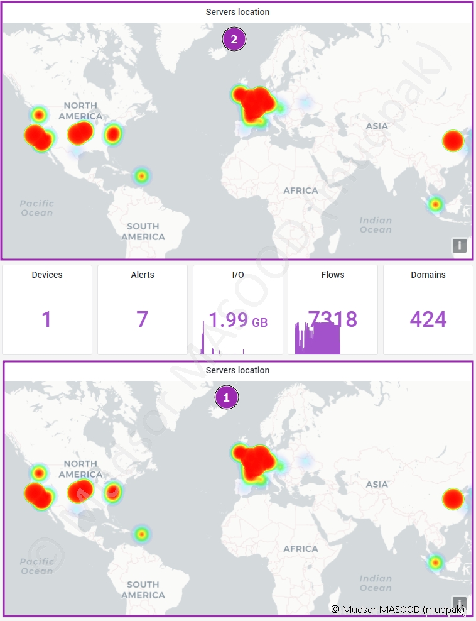Click the purple badge numbered 1
476x621 pixels.
(x=227, y=398)
